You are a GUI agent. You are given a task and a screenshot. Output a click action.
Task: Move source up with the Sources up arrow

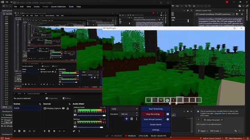point(59,131)
